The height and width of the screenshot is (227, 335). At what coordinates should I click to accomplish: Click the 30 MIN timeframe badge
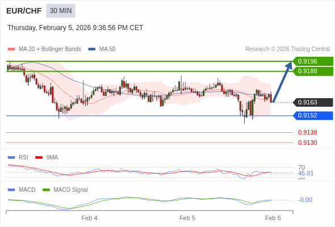(x=61, y=11)
